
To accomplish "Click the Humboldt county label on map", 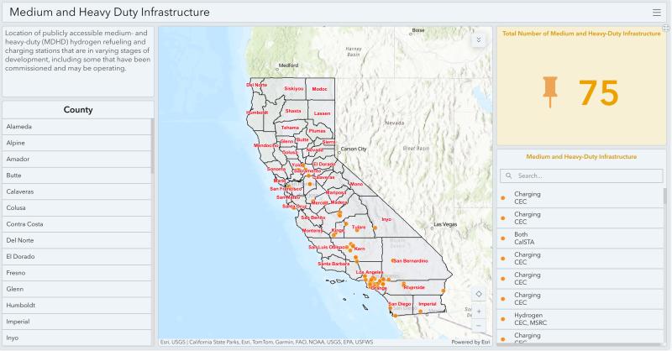I will pos(257,113).
